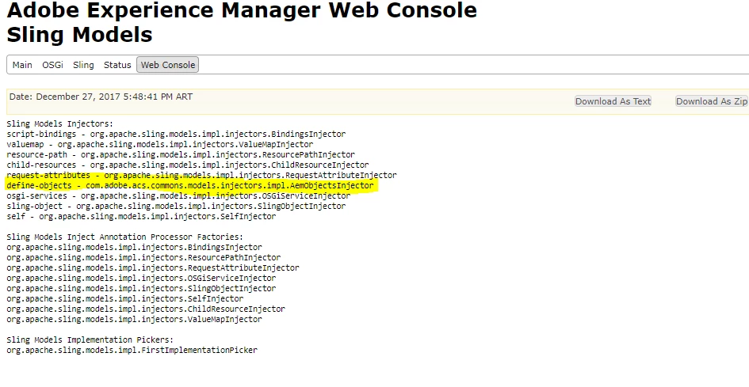
Task: Select the request-attributes RequestAttributeInjector line
Action: click(201, 175)
